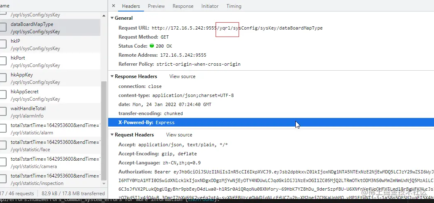
Task: Select the hkAppSecret request
Action: click(50, 95)
